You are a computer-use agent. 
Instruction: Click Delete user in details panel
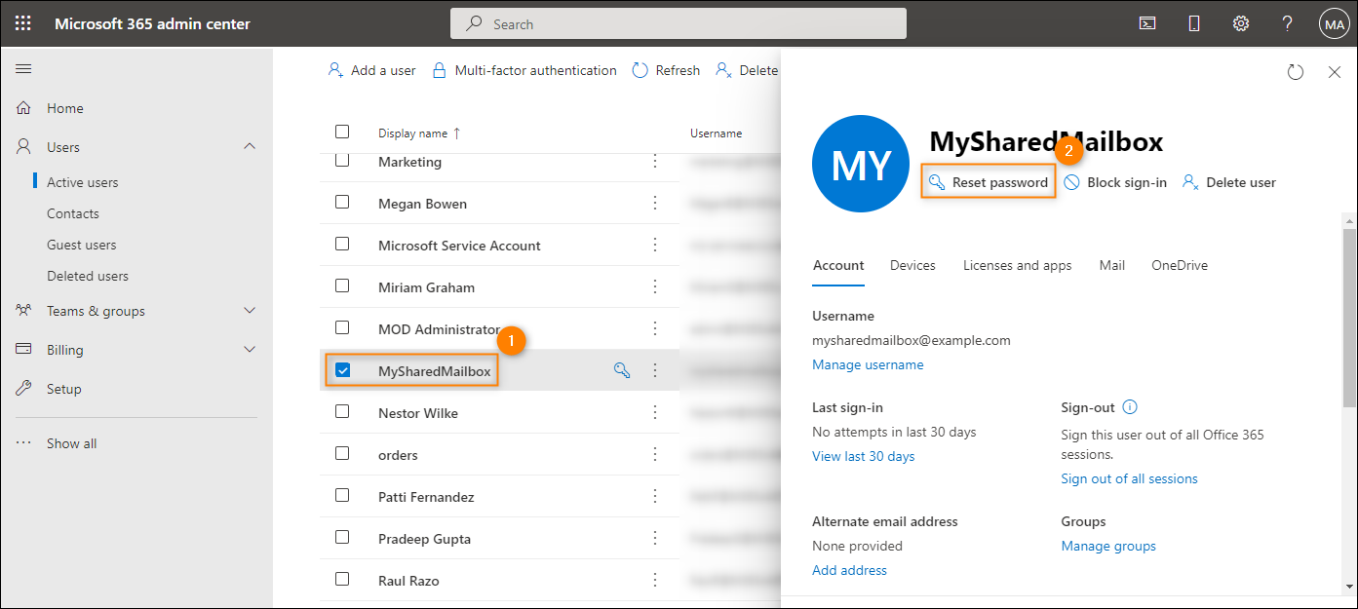coord(1229,182)
